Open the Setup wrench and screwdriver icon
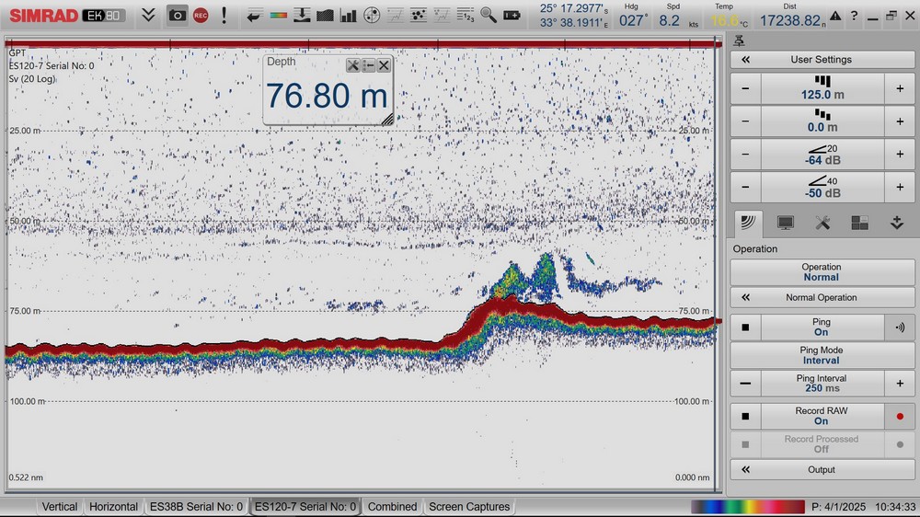This screenshot has width=920, height=517. (x=822, y=223)
